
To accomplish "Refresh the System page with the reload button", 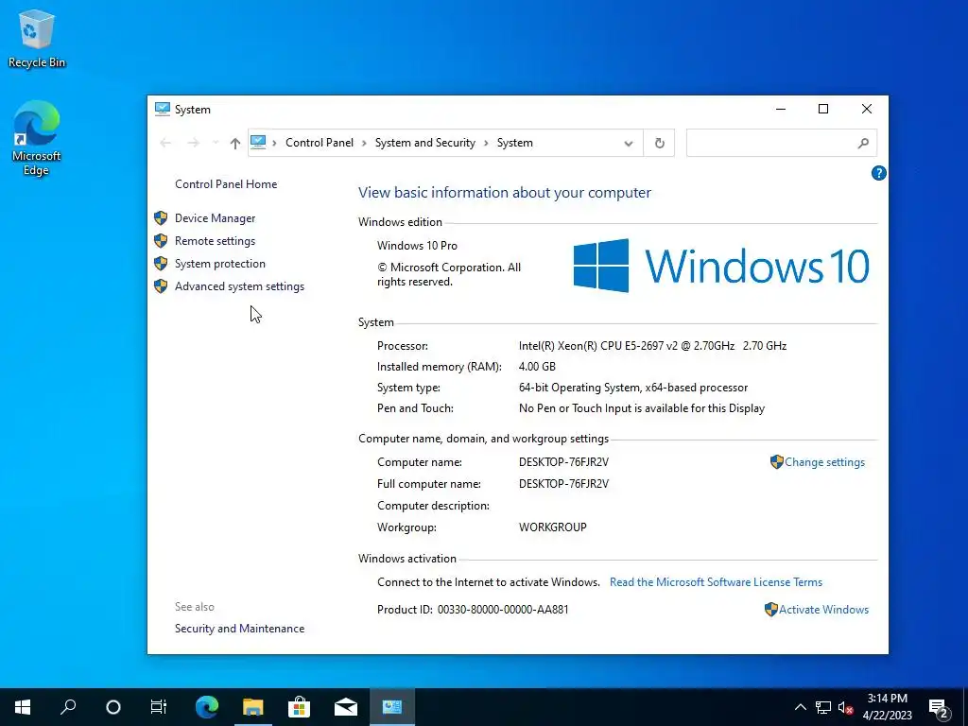I will [659, 144].
